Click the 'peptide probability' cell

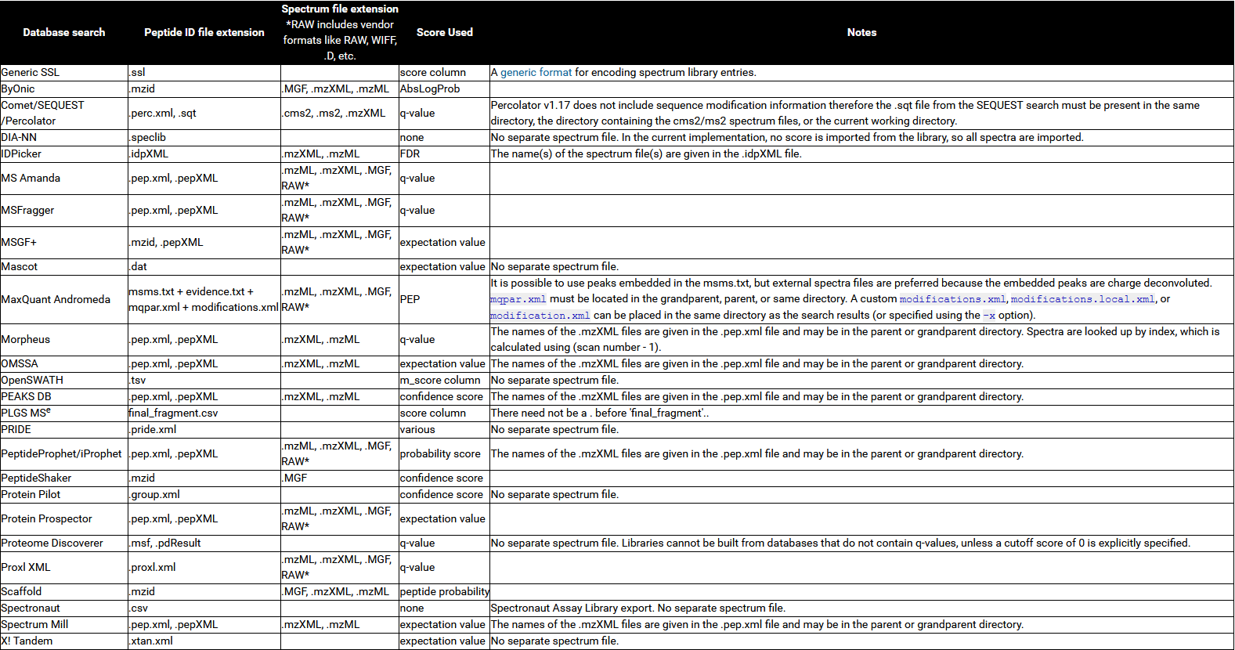445,591
